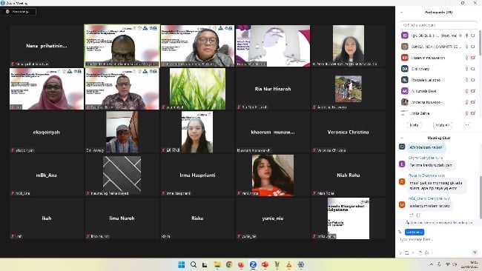Select the Irma Hasprianti video tile

point(197,175)
